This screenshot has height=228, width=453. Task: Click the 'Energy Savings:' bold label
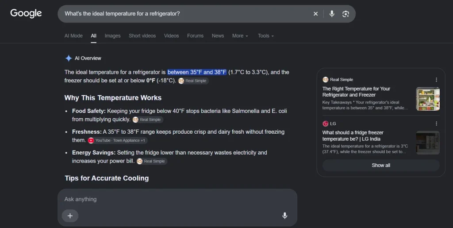coord(94,153)
